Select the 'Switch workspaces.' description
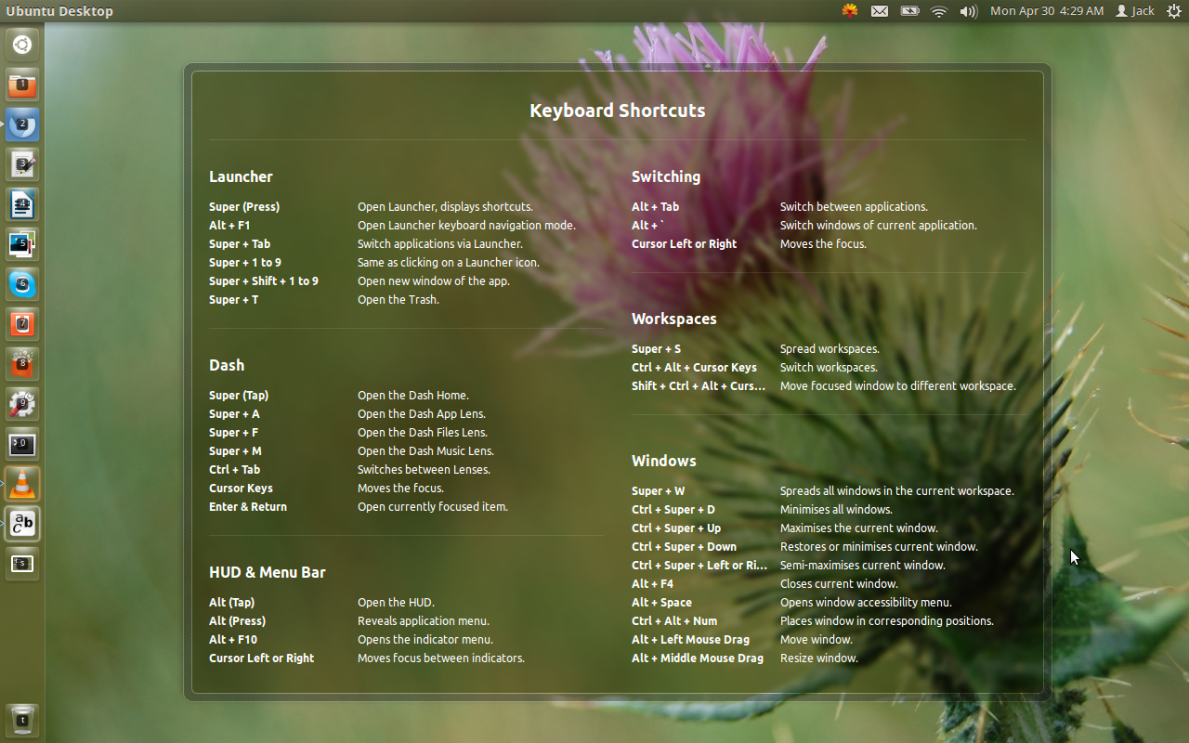The height and width of the screenshot is (743, 1189). (829, 368)
